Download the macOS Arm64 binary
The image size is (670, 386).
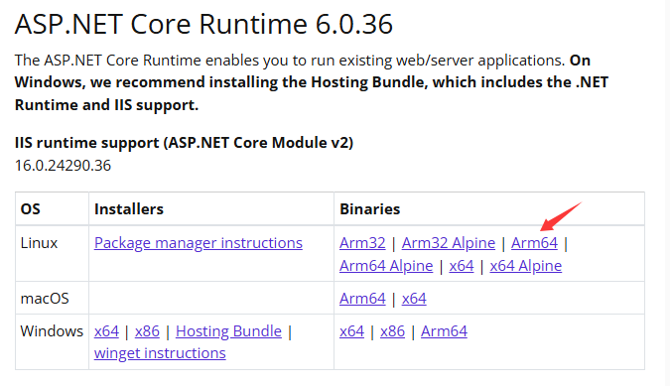point(362,298)
